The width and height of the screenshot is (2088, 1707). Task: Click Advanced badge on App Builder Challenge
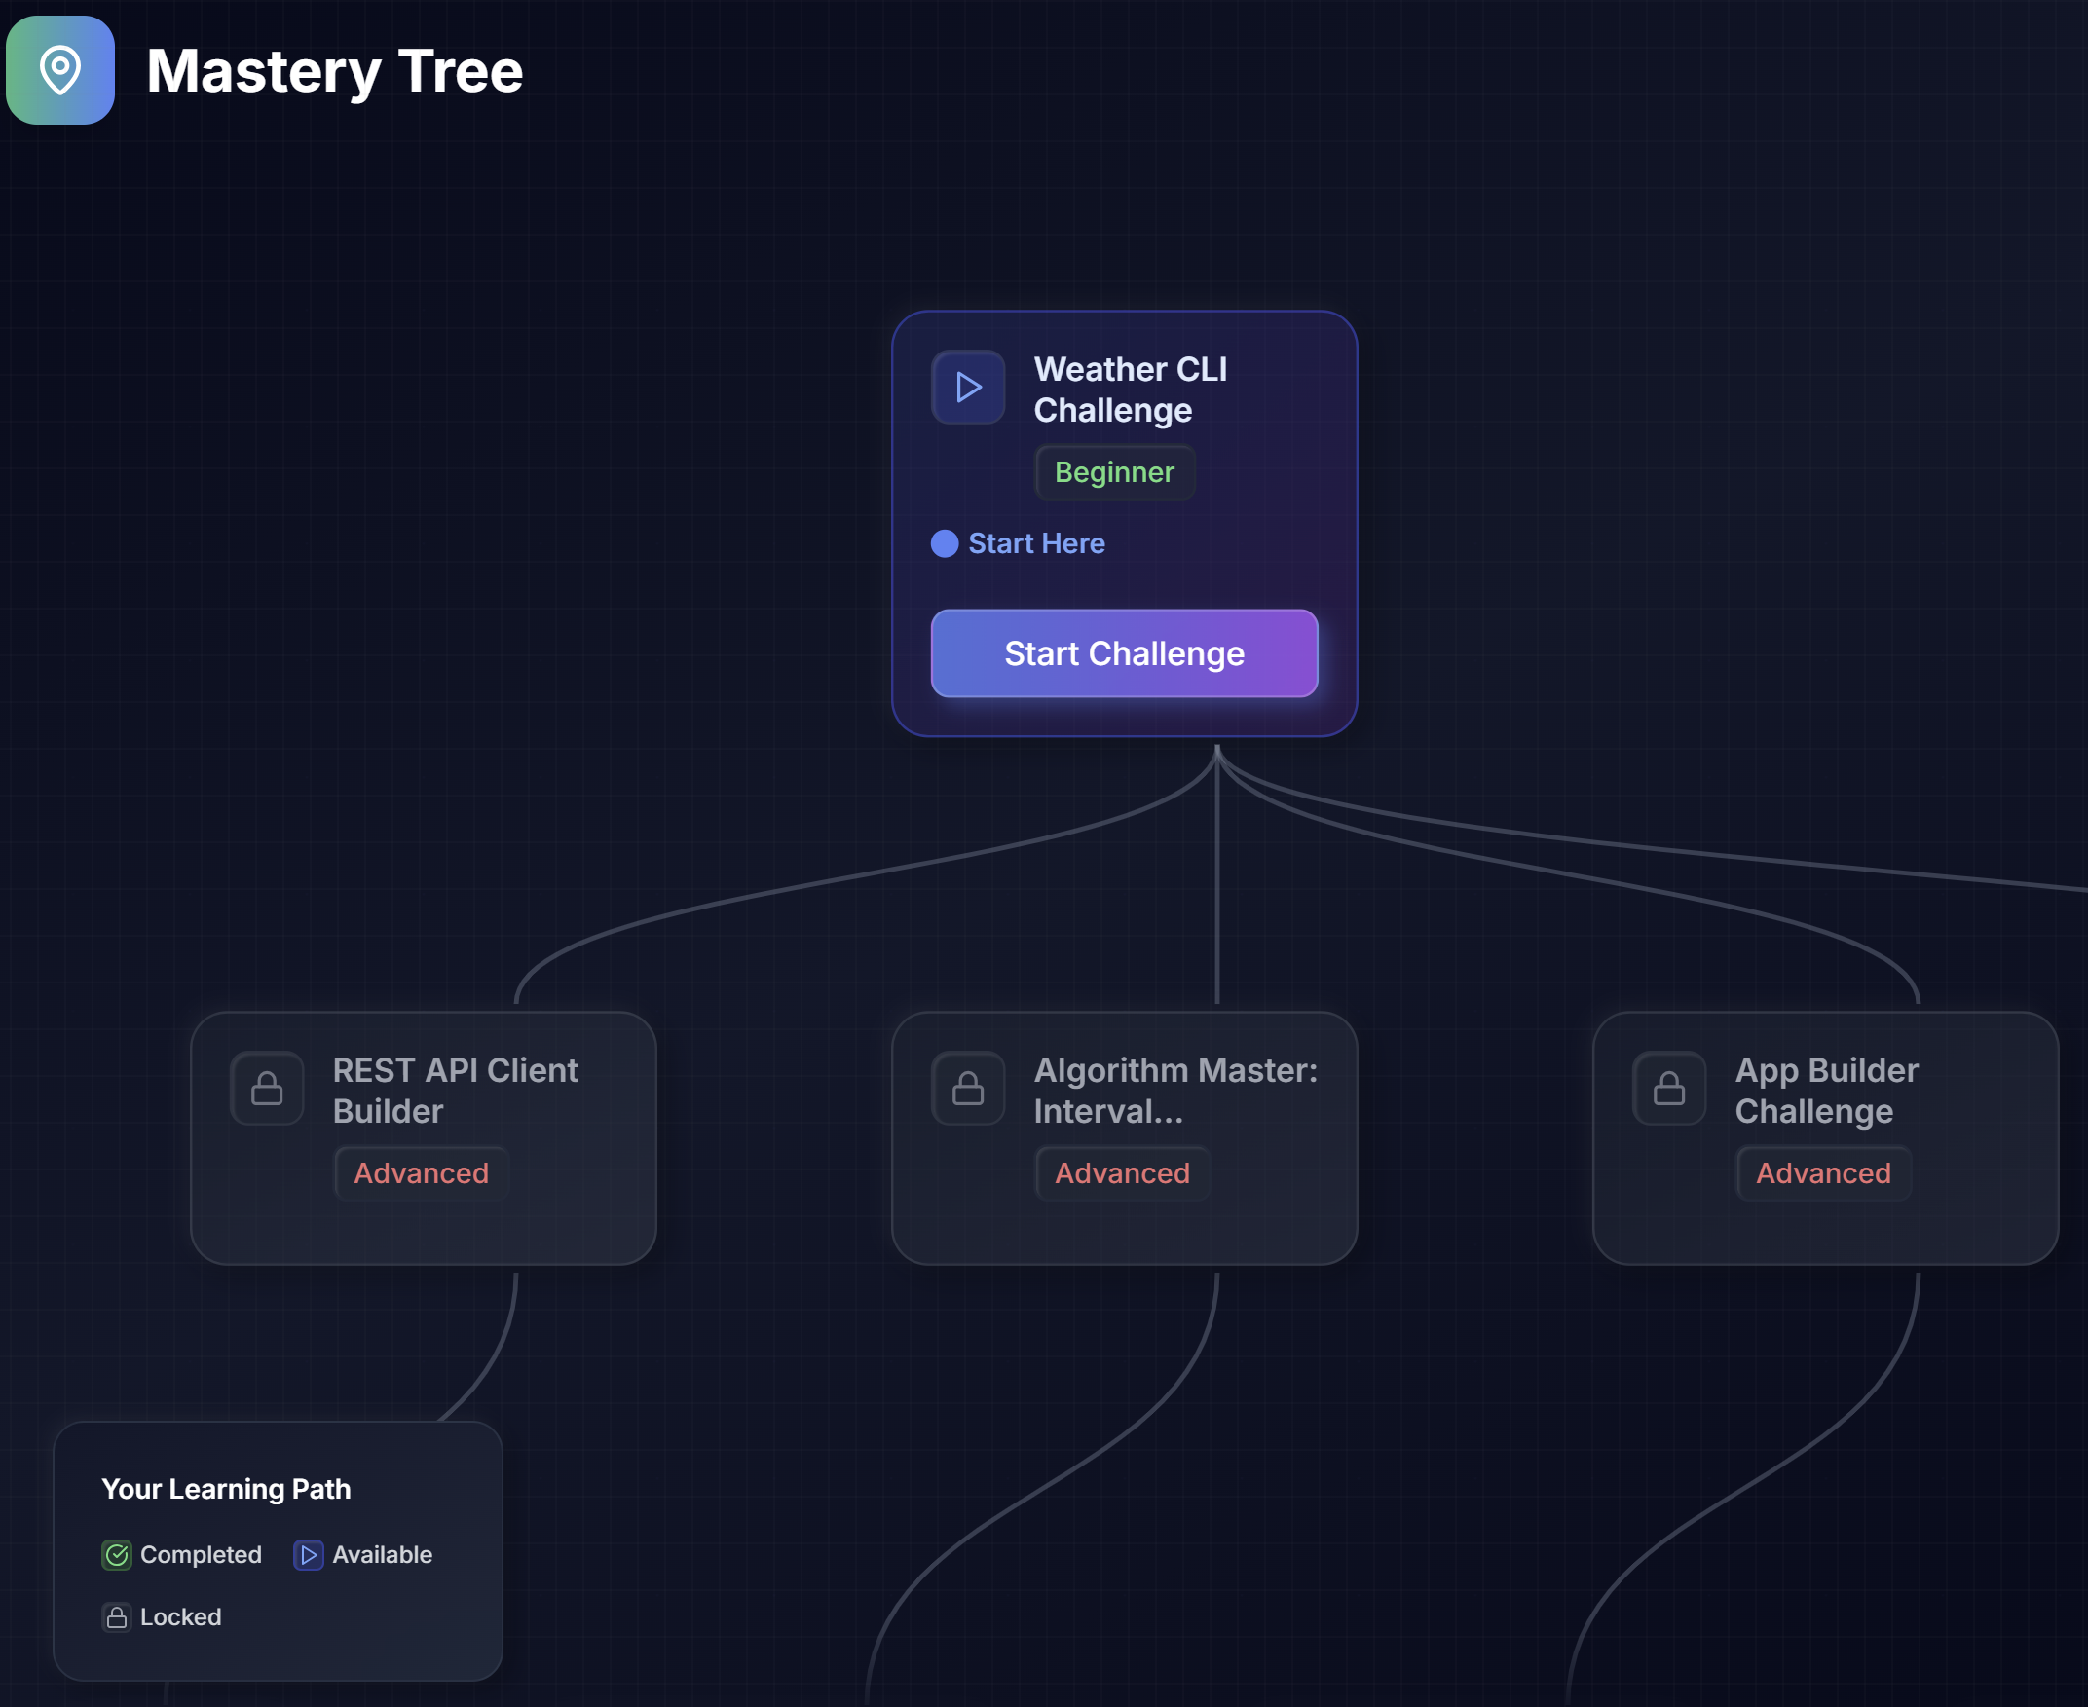[x=1823, y=1173]
